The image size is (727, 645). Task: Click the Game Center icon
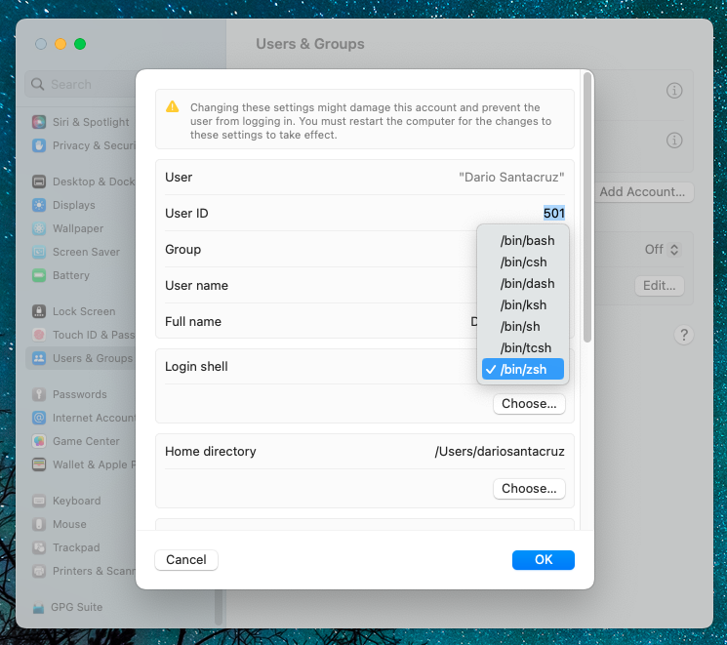(39, 441)
